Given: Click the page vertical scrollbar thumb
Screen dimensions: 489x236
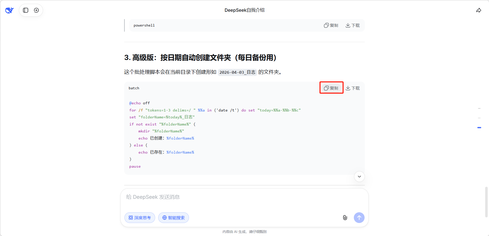Looking at the screenshot, I should pos(486,202).
